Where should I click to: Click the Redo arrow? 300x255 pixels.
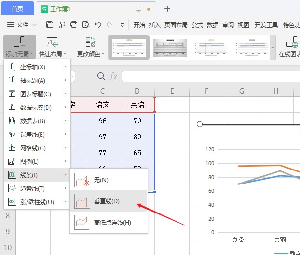point(109,25)
